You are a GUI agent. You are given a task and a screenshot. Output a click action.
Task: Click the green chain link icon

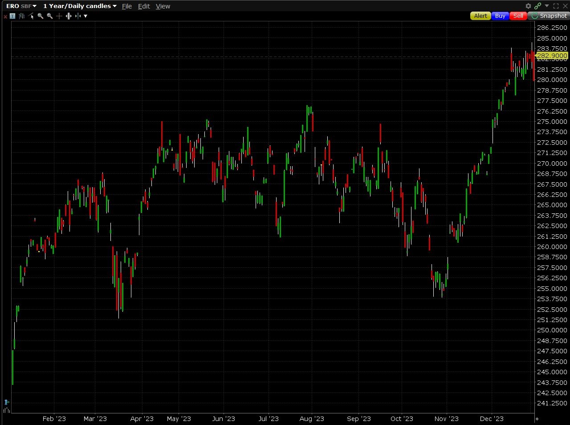point(538,6)
